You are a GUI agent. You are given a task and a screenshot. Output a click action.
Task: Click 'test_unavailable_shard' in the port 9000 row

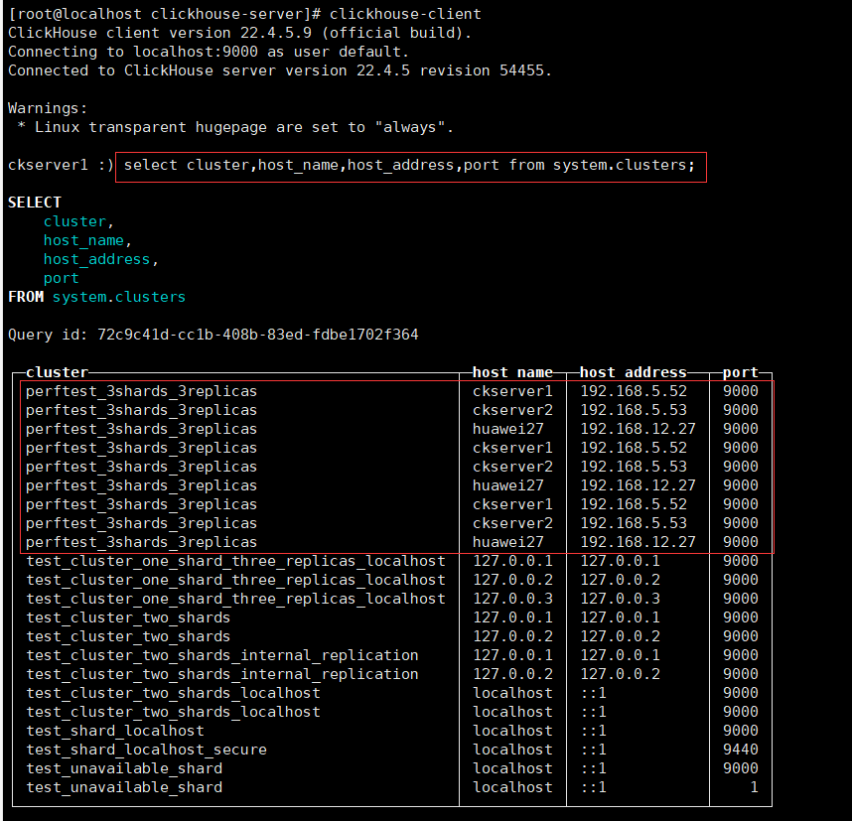tap(124, 768)
